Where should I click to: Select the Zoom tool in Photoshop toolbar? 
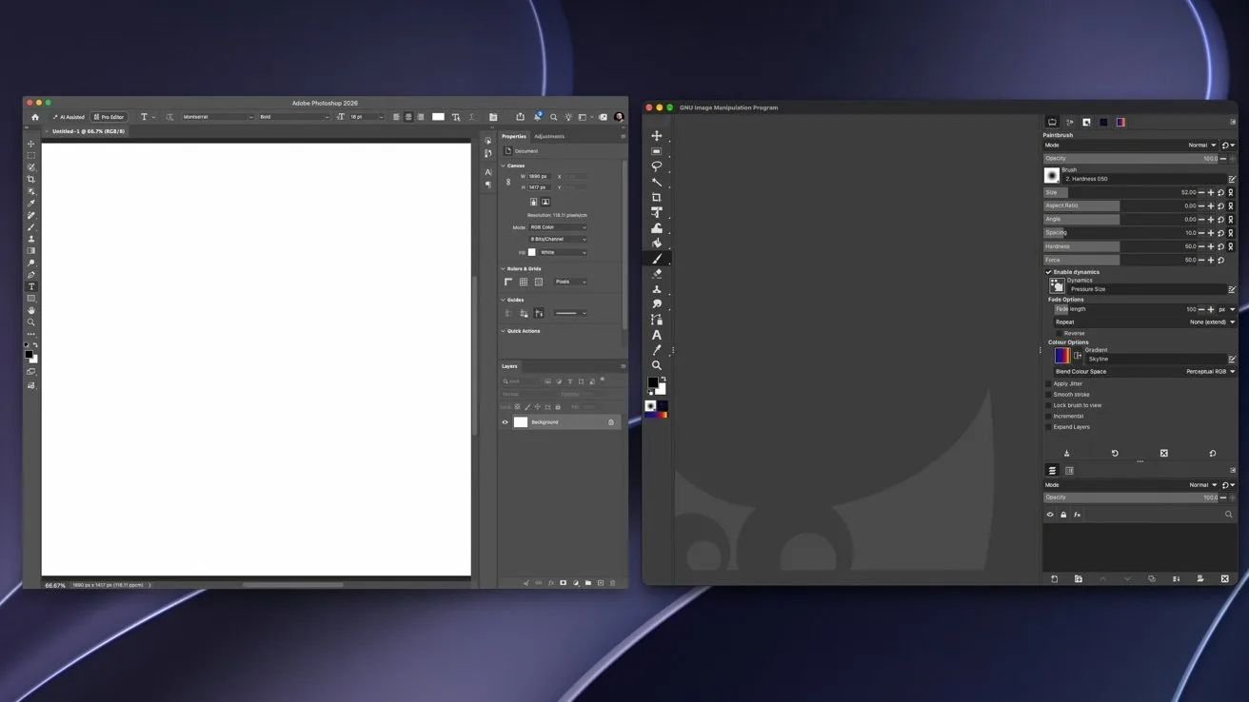31,322
